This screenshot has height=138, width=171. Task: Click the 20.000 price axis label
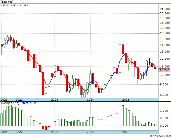(165, 13)
